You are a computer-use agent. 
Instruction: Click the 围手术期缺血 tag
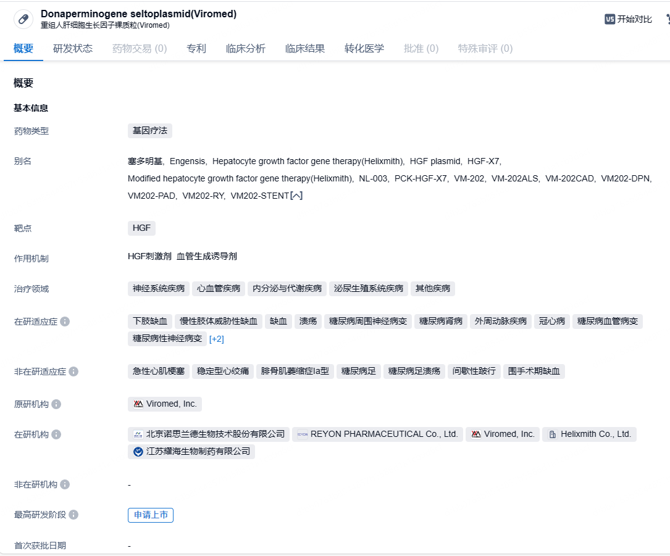(534, 371)
